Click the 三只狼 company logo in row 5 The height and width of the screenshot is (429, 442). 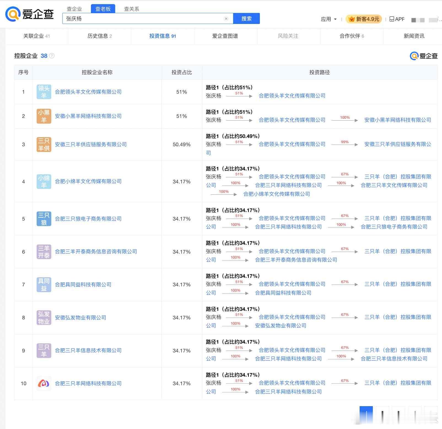coord(44,219)
